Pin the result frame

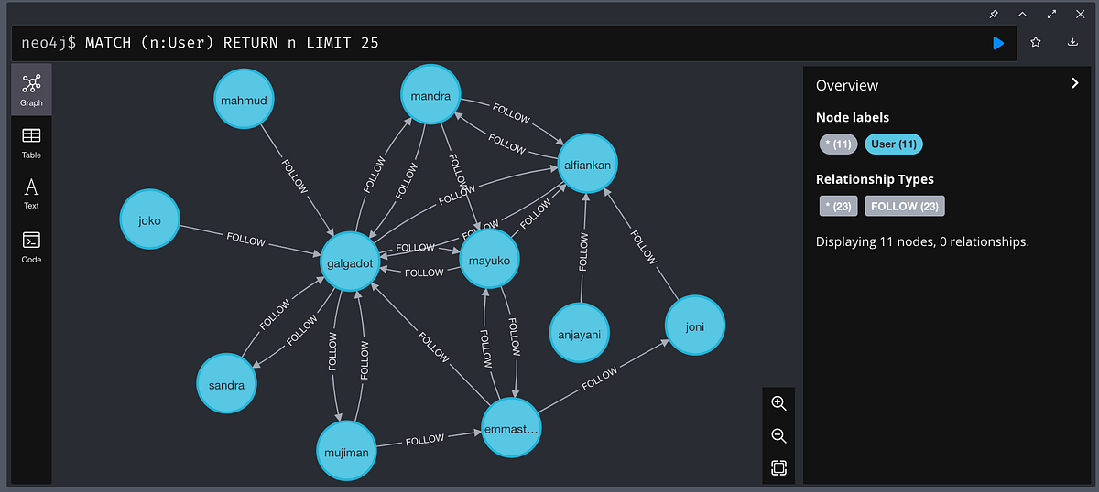click(994, 14)
